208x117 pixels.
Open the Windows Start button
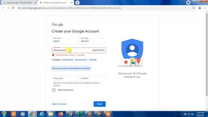pos(4,114)
